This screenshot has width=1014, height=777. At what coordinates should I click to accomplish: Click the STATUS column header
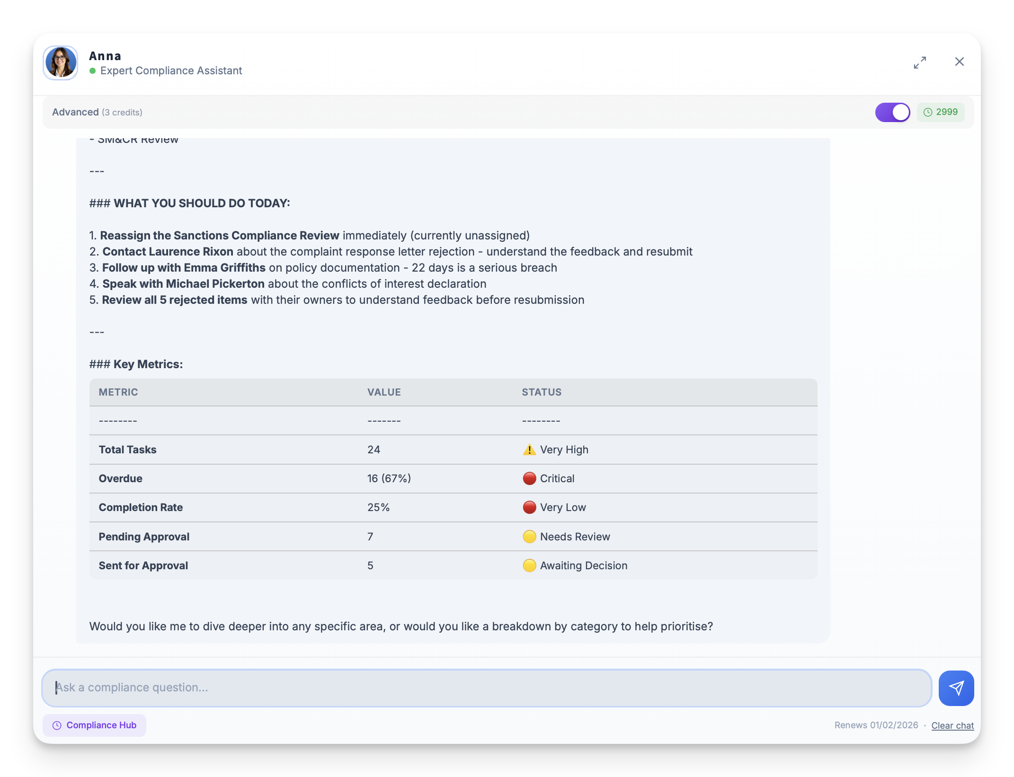pos(542,392)
